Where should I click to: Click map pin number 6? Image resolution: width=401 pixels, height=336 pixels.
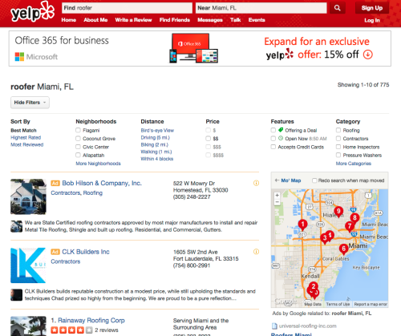coord(343,249)
